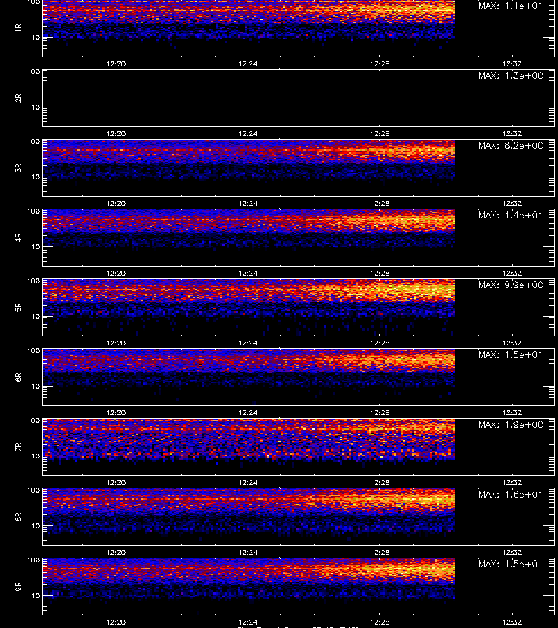Image resolution: width=558 pixels, height=628 pixels.
Task: Click the 7R panel axis label
Action: point(18,447)
